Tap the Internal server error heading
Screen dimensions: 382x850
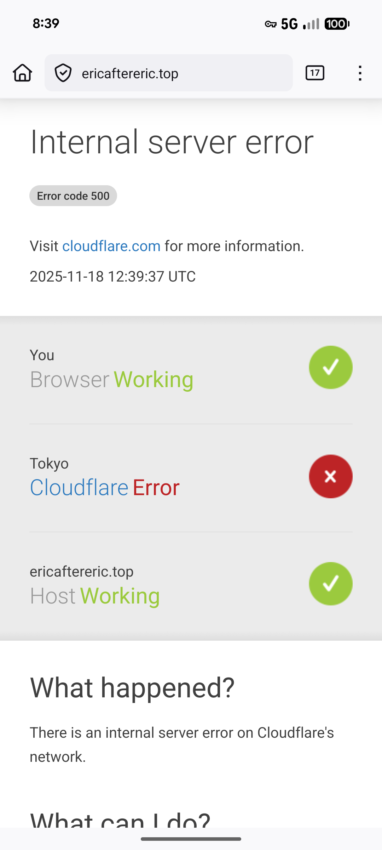(x=172, y=142)
